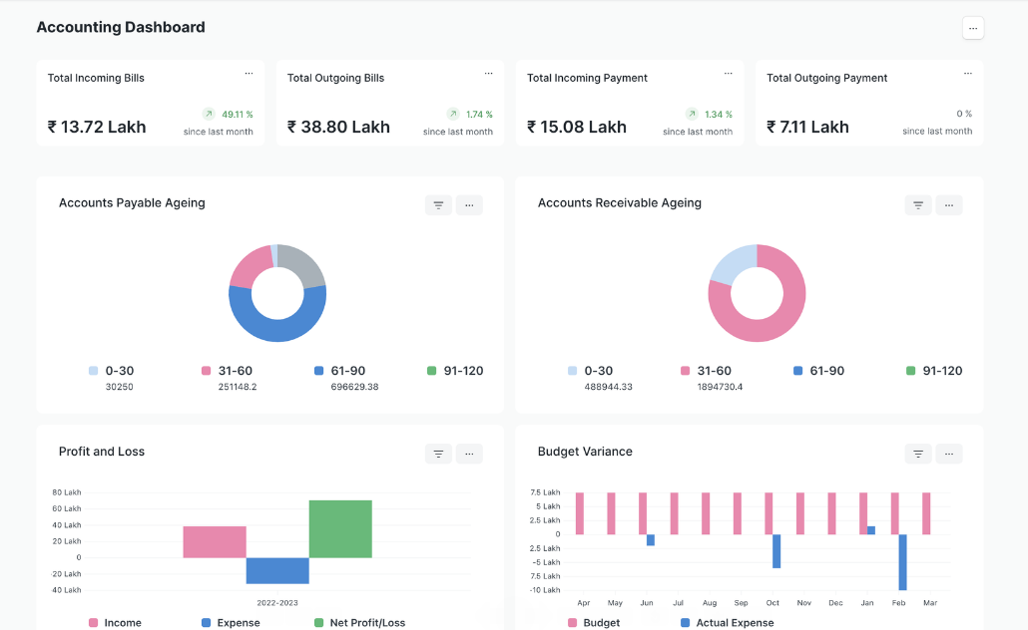Open Total Outgoing Bills card options menu
The width and height of the screenshot is (1028, 630).
coord(488,74)
